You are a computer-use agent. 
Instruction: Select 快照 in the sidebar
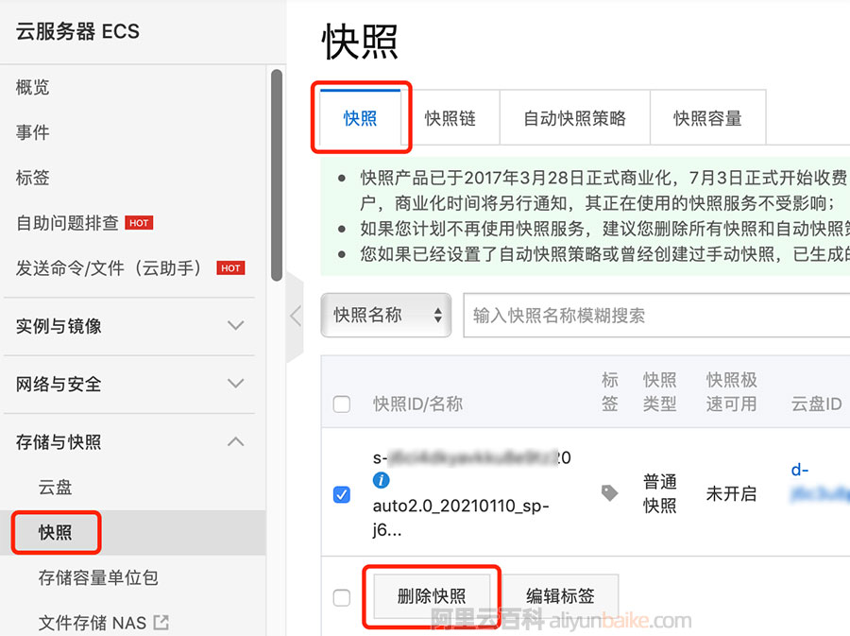[55, 532]
